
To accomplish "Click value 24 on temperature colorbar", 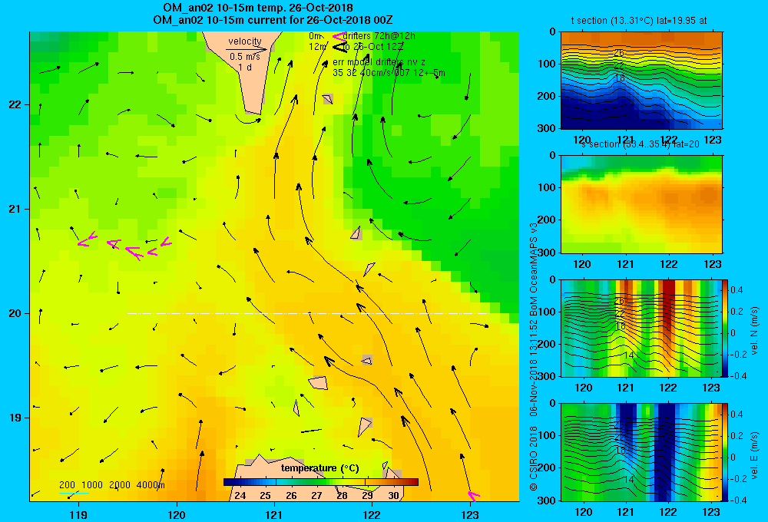I will point(240,496).
